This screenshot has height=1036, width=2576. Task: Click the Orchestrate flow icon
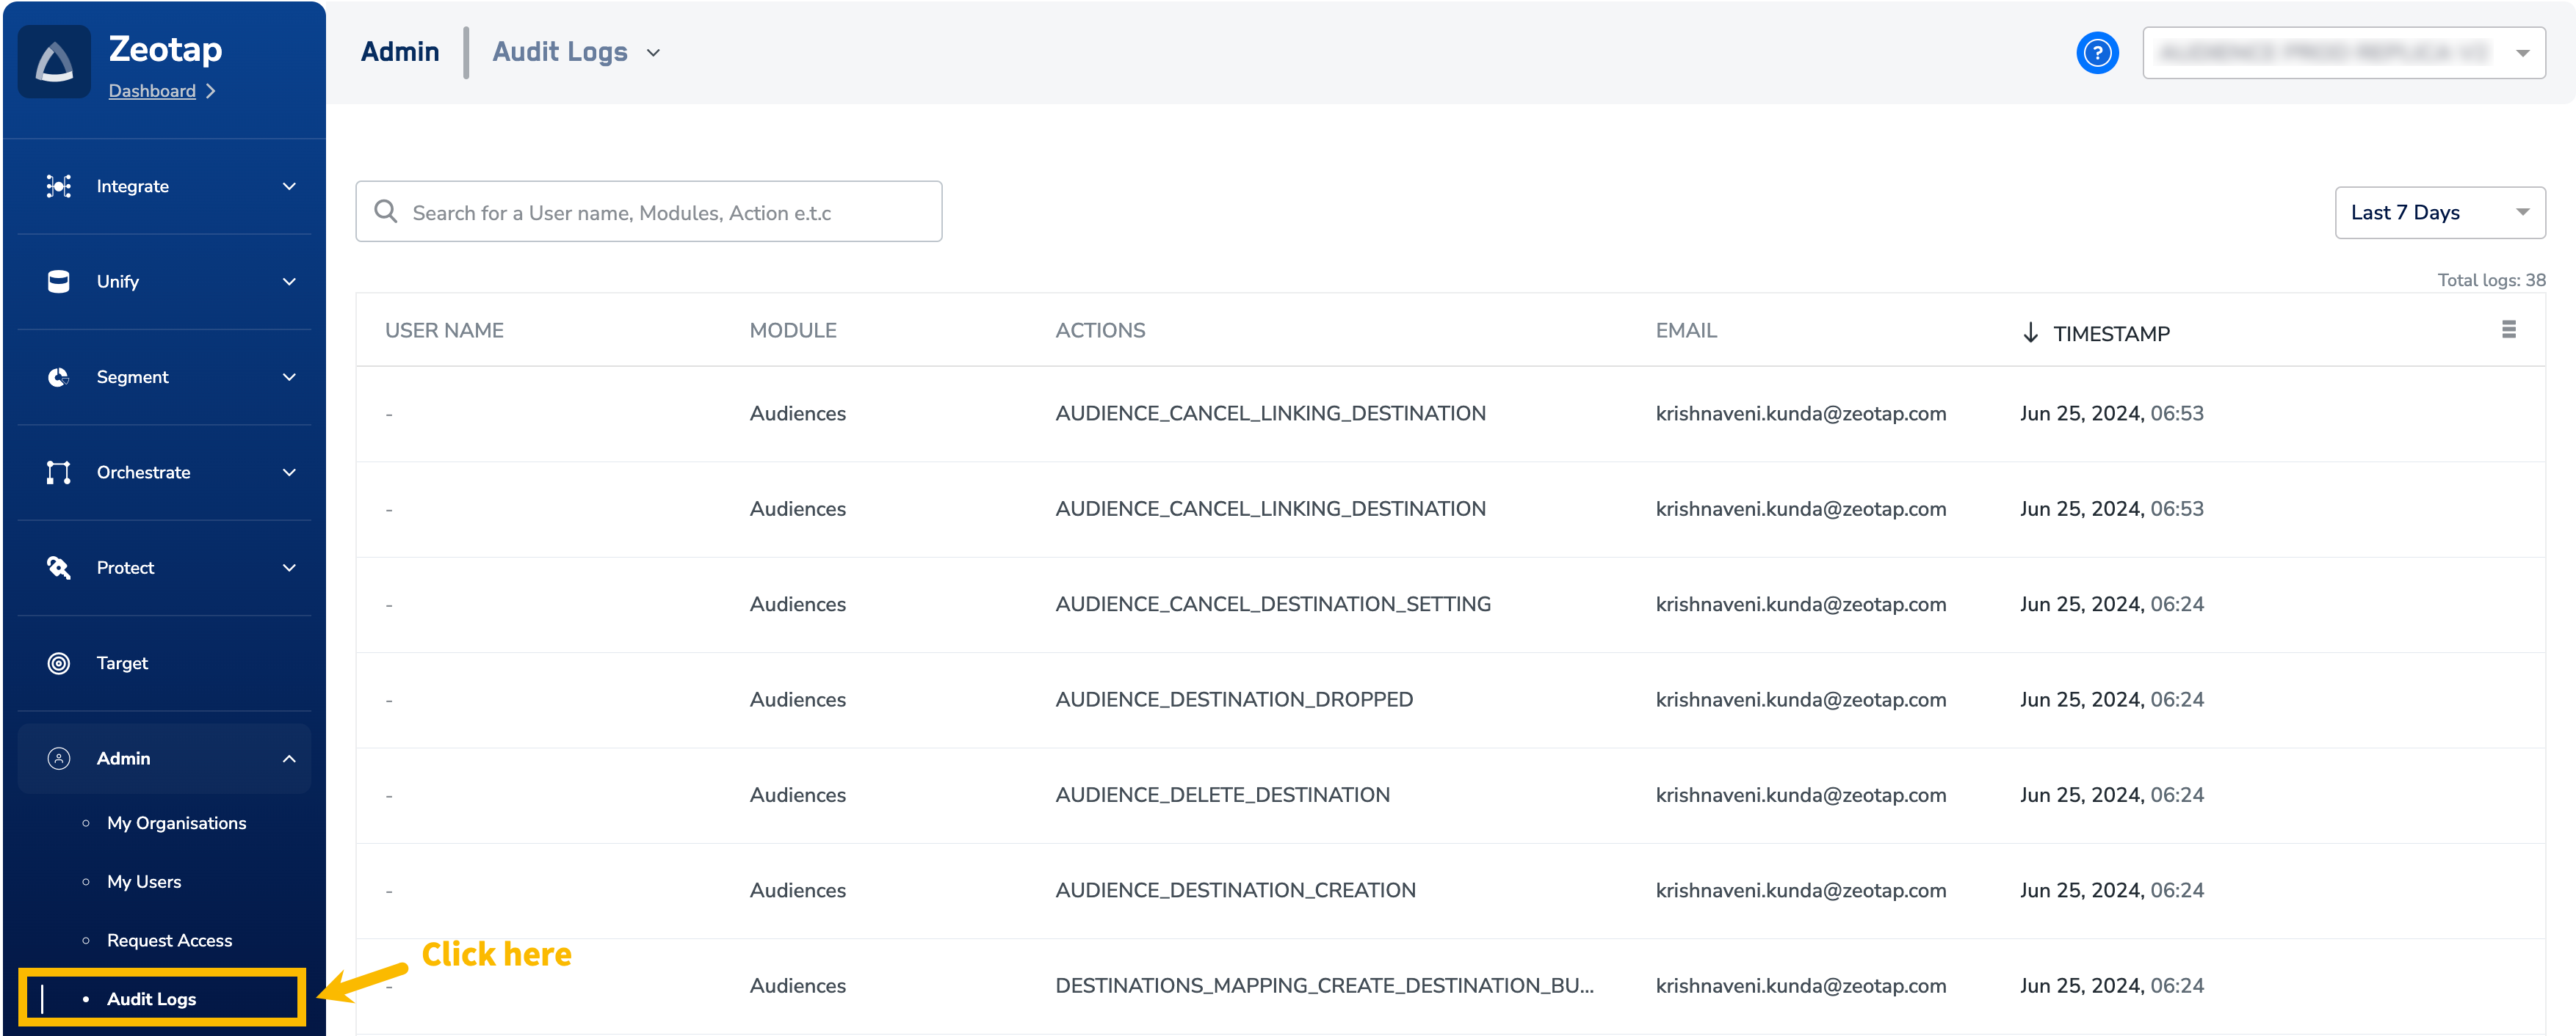pyautogui.click(x=59, y=473)
